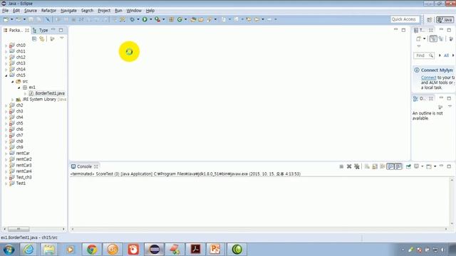Click the Scroll Lock icon in Console

[x=375, y=166]
